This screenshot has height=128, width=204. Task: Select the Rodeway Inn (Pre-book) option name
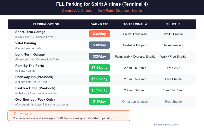tap(34, 77)
